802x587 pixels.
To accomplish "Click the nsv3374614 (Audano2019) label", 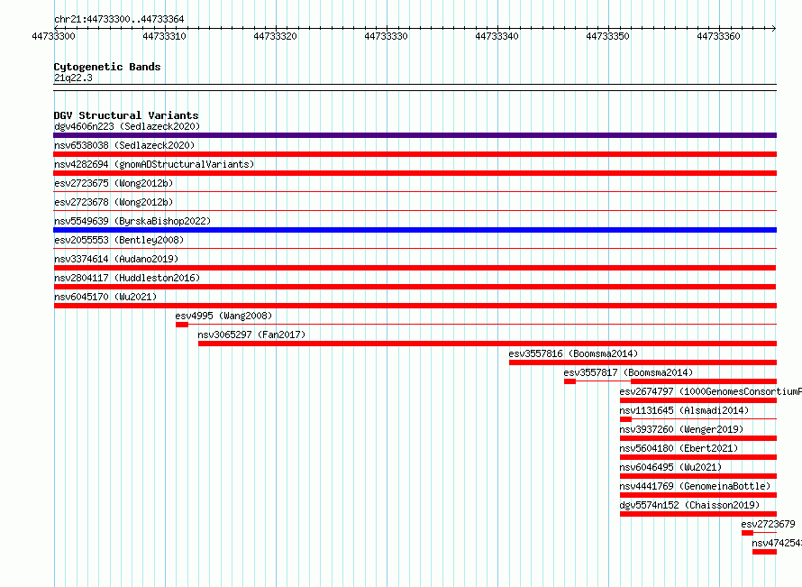I will point(116,259).
